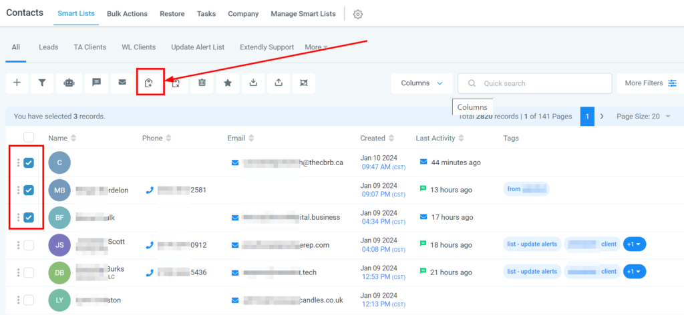Click the DB avatar for Burks

(x=59, y=272)
